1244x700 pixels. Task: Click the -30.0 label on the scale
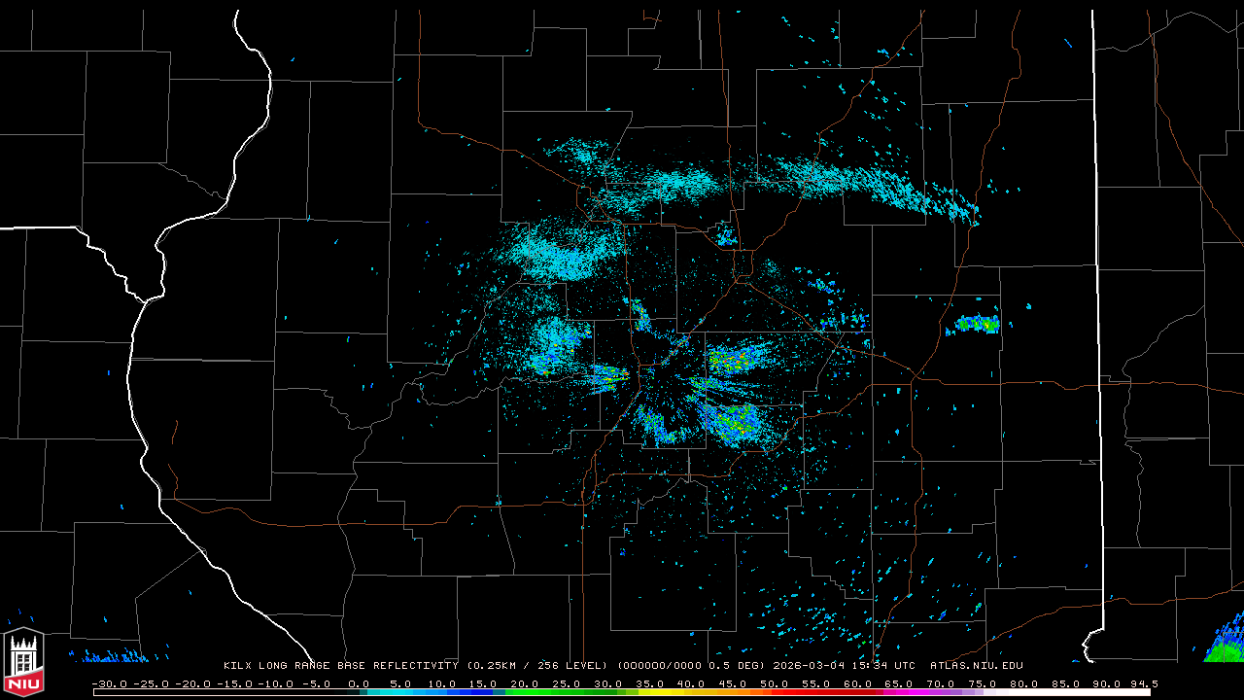109,683
